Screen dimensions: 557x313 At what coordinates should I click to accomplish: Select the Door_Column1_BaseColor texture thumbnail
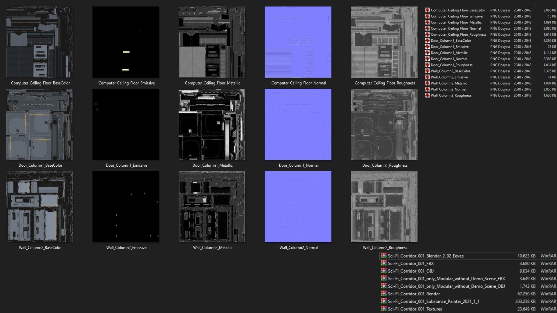[x=39, y=124]
